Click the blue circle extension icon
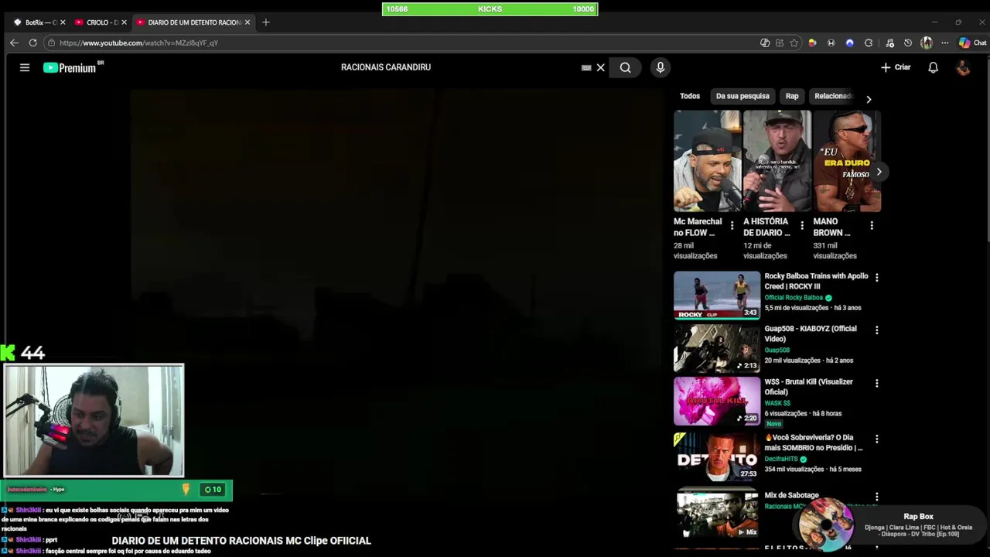 849,43
